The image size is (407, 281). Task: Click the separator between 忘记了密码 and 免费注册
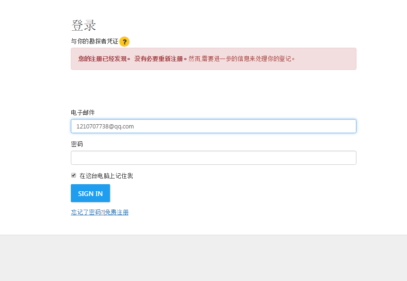104,213
